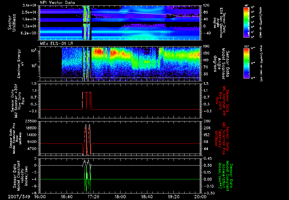Click the green Model Constant acceleration label
Screen dimensions: 289x200
225,176
